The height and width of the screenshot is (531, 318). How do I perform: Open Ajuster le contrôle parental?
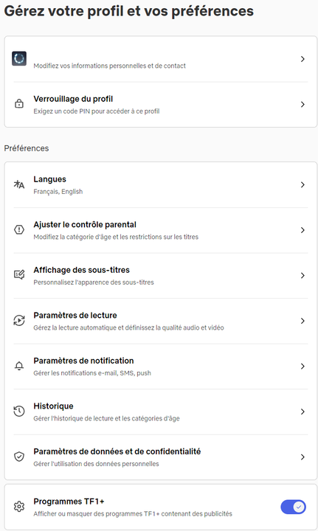pos(161,230)
